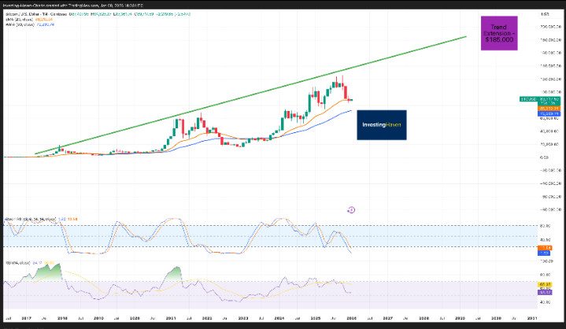The image size is (566, 329).
Task: Click the 2024 label on the time axis
Action: (x=279, y=319)
